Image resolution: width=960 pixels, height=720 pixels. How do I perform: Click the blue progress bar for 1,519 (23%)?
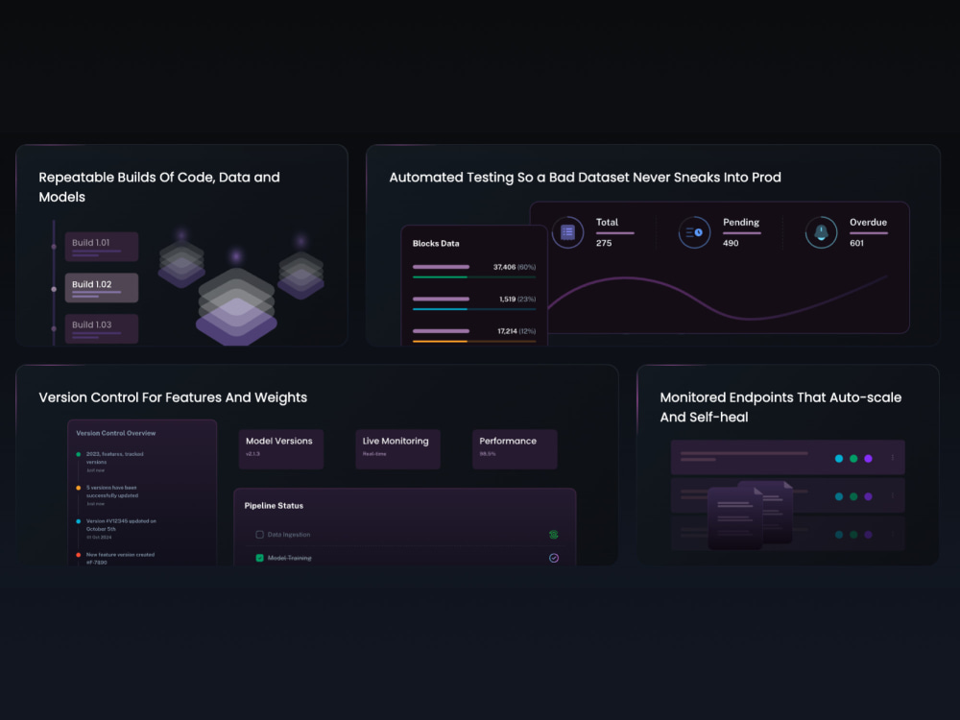coord(474,309)
